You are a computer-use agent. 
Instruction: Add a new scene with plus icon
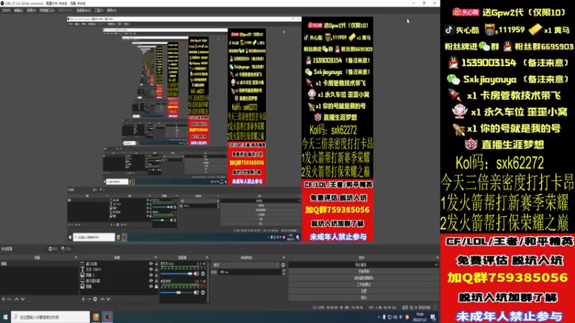(x=4, y=299)
